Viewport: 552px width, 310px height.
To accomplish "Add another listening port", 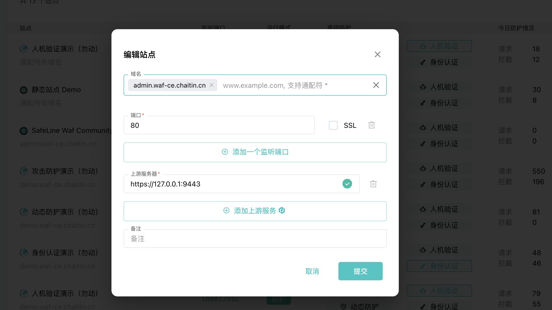I will [x=255, y=152].
